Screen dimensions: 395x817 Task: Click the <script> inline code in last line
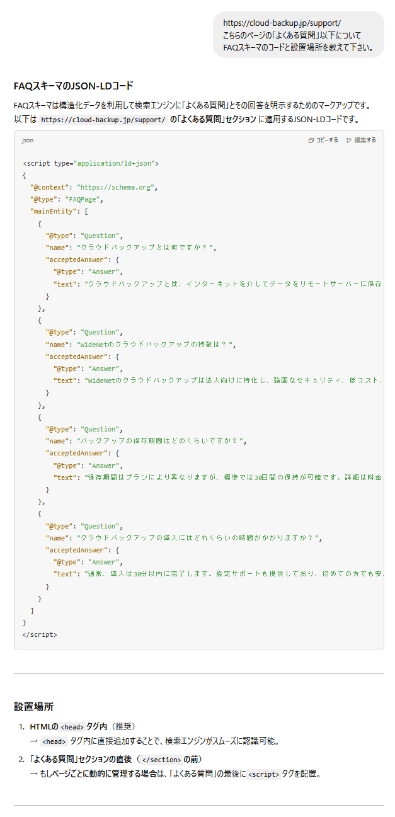[x=263, y=774]
